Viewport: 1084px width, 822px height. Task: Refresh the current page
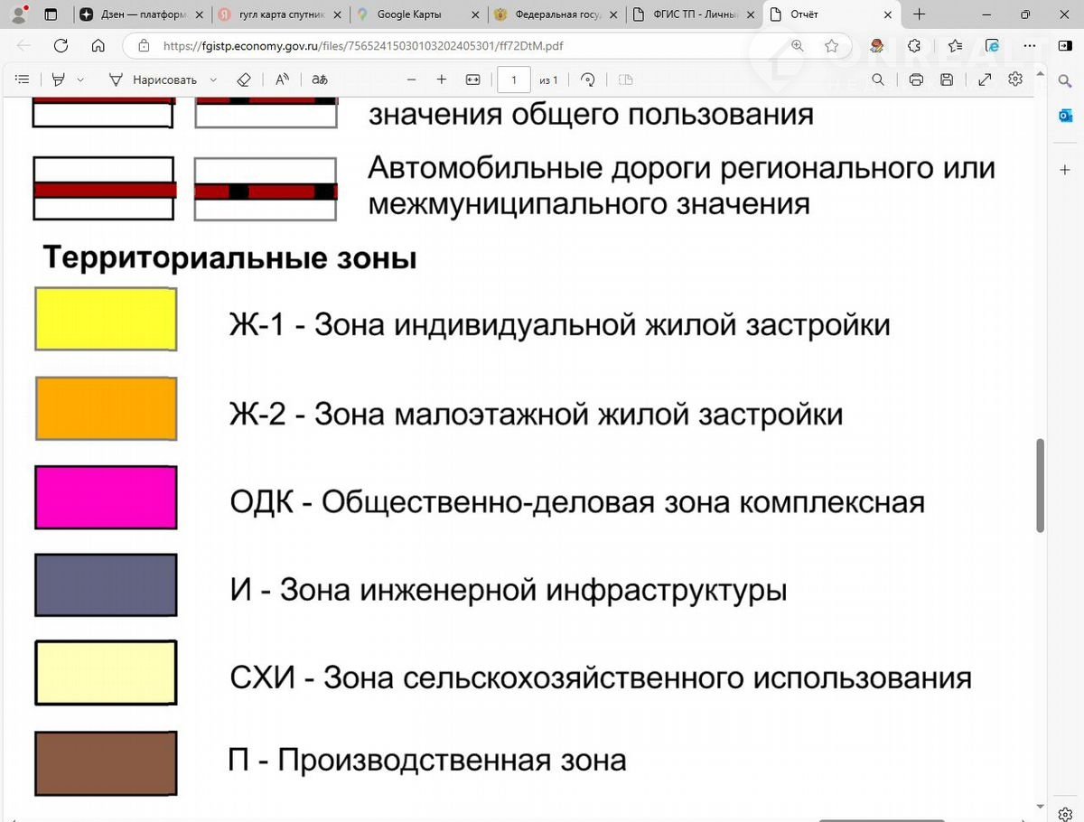61,46
